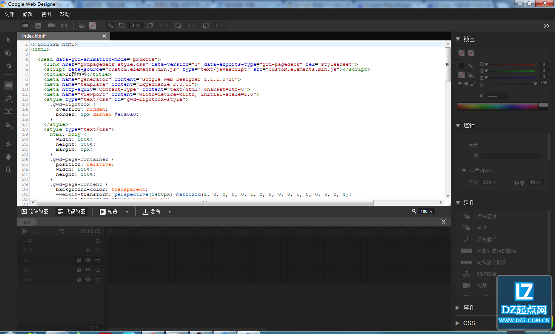Expand the toolbar overflow double arrow
The width and height of the screenshot is (555, 334).
(x=547, y=26)
